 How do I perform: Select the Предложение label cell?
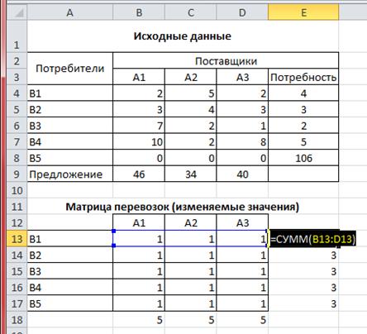tap(70, 174)
